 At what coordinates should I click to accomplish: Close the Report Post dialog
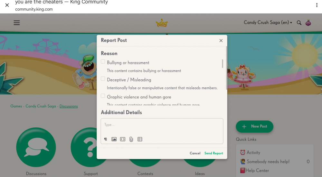(221, 40)
